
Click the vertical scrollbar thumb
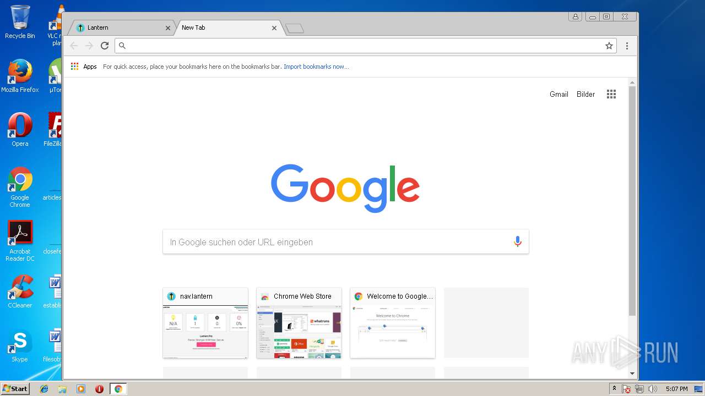click(x=632, y=201)
